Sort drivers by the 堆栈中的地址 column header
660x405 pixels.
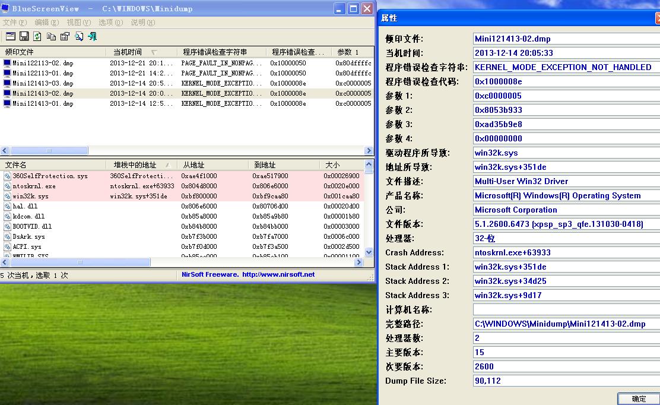coord(142,165)
